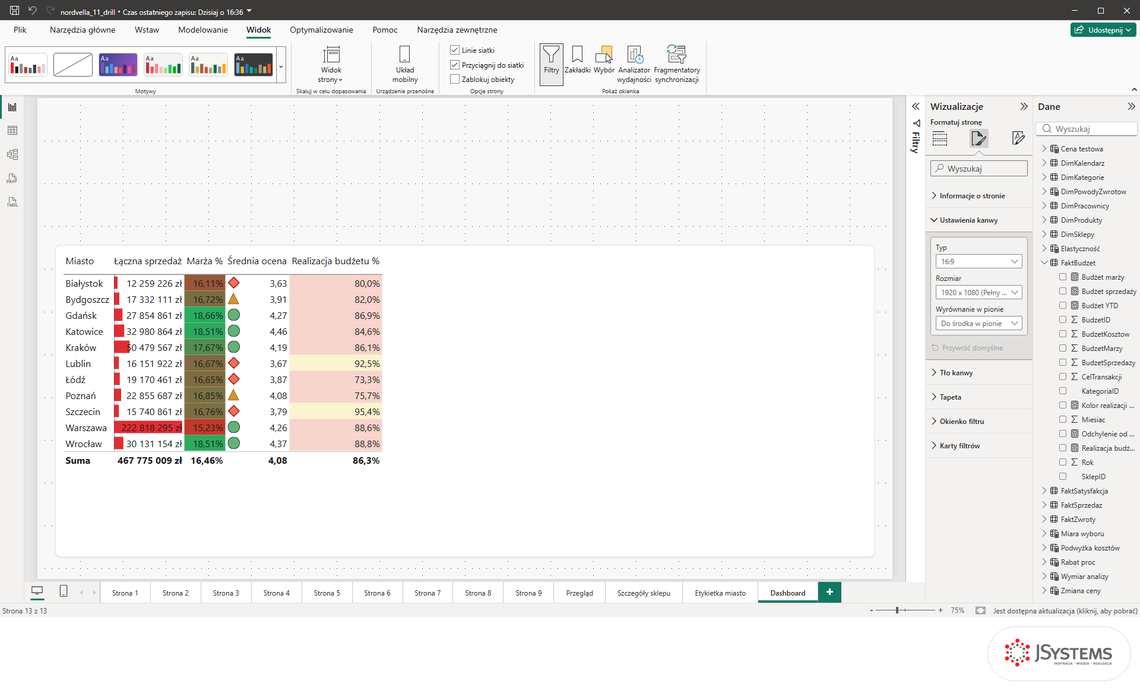Check the CelTransakcji field

tap(1063, 376)
